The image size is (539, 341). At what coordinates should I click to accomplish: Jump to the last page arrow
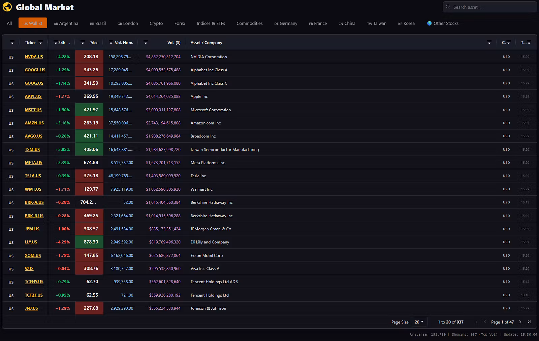pos(529,322)
